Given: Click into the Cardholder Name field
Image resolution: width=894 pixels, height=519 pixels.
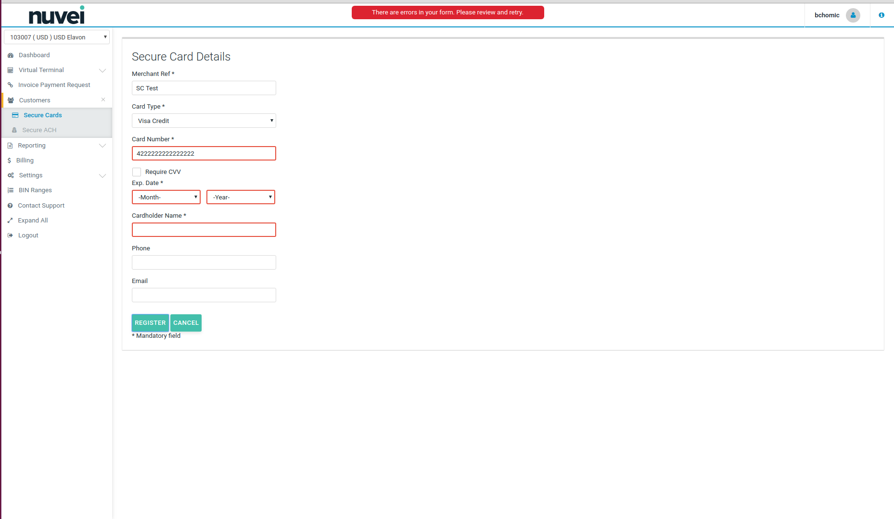Looking at the screenshot, I should [204, 230].
